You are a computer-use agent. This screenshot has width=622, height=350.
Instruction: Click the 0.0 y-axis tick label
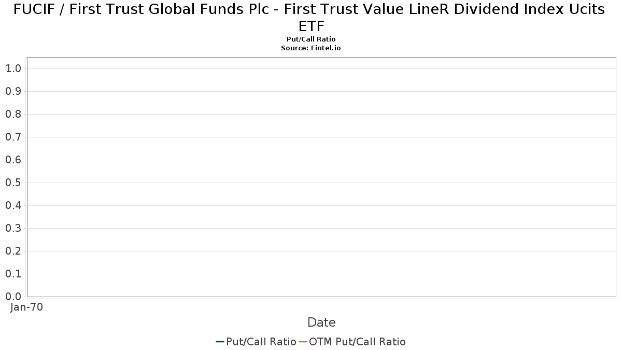(13, 297)
